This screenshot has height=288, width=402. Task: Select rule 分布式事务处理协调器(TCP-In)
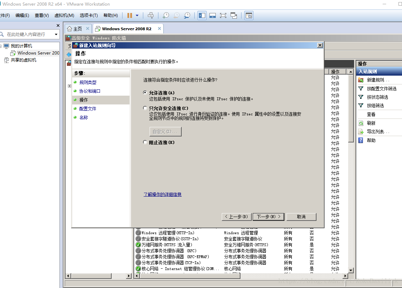pos(171,263)
